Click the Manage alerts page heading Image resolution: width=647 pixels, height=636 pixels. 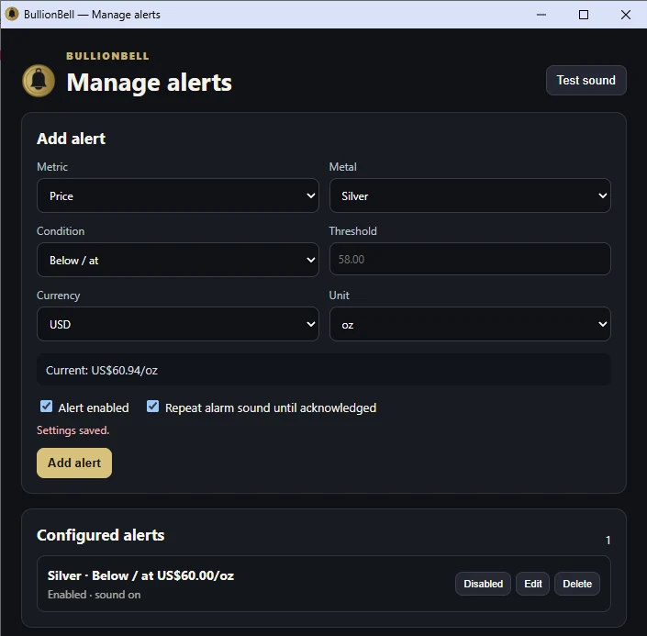pos(149,82)
